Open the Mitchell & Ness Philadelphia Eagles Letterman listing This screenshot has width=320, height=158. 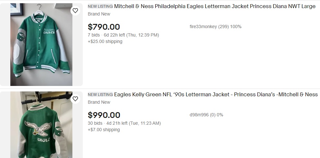tap(215, 6)
